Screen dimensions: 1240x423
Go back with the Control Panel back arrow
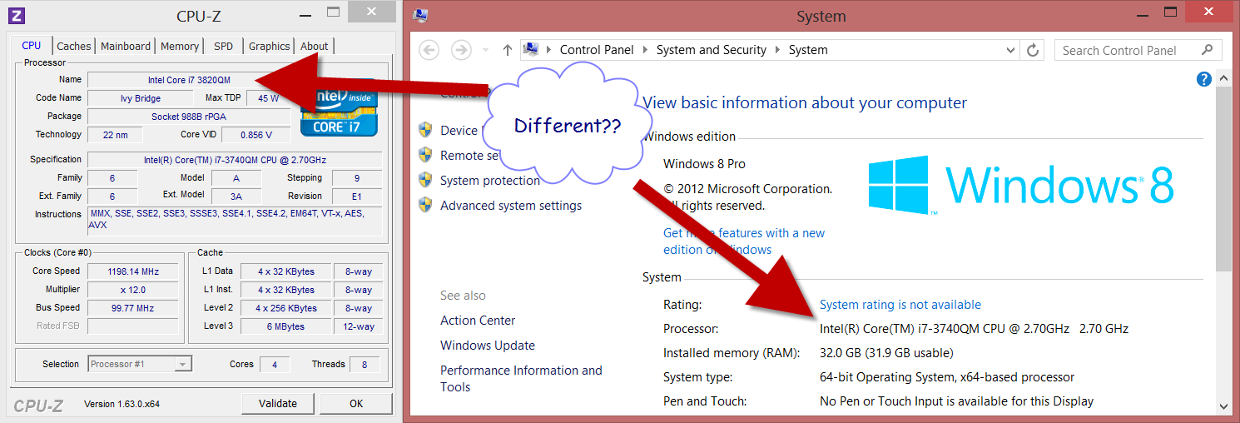point(429,50)
